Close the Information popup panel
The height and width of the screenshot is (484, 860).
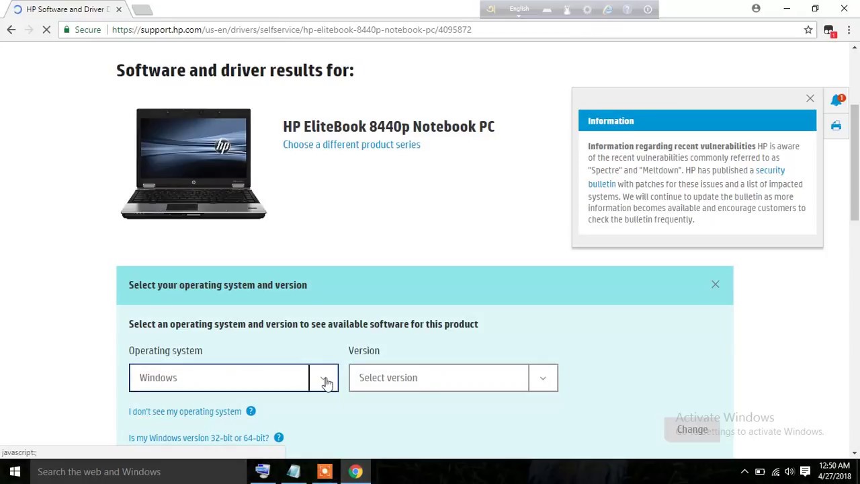[810, 99]
